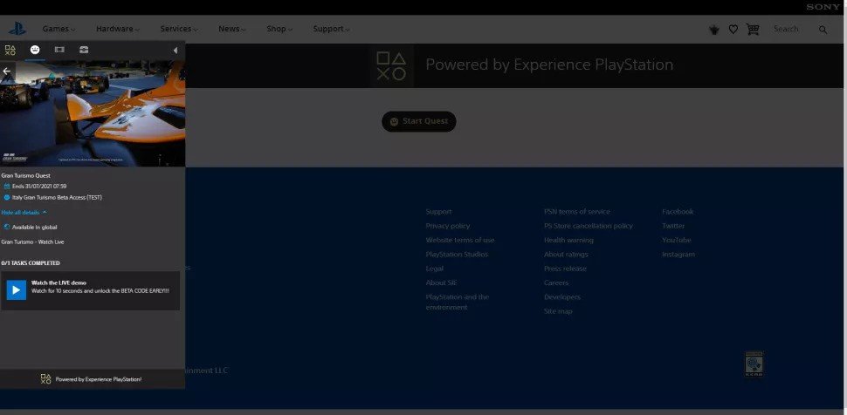Click the Powered by Experience PlayStation banner heading
This screenshot has height=415, width=847.
click(x=549, y=65)
